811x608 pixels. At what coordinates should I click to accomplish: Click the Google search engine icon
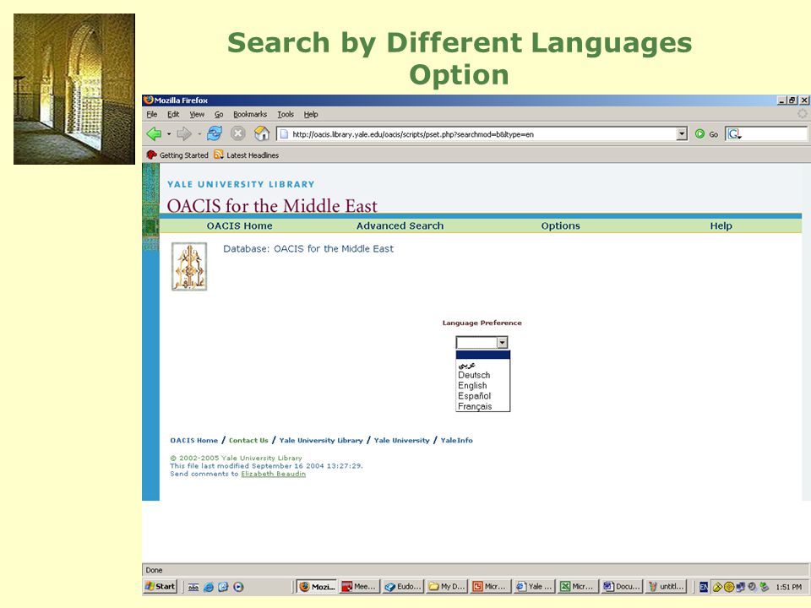(733, 134)
